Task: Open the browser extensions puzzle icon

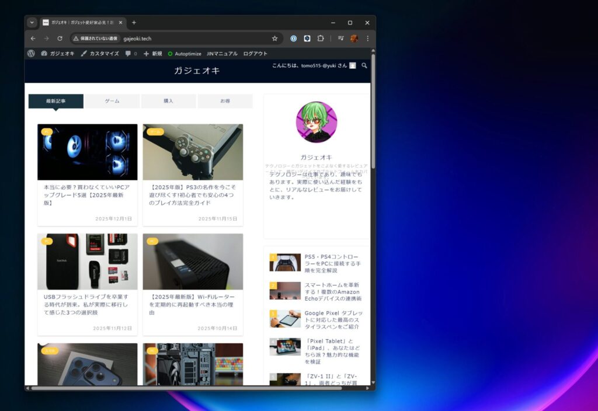Action: (321, 39)
